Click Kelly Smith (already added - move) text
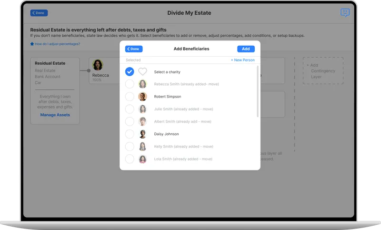This screenshot has width=381, height=230. coord(183,147)
